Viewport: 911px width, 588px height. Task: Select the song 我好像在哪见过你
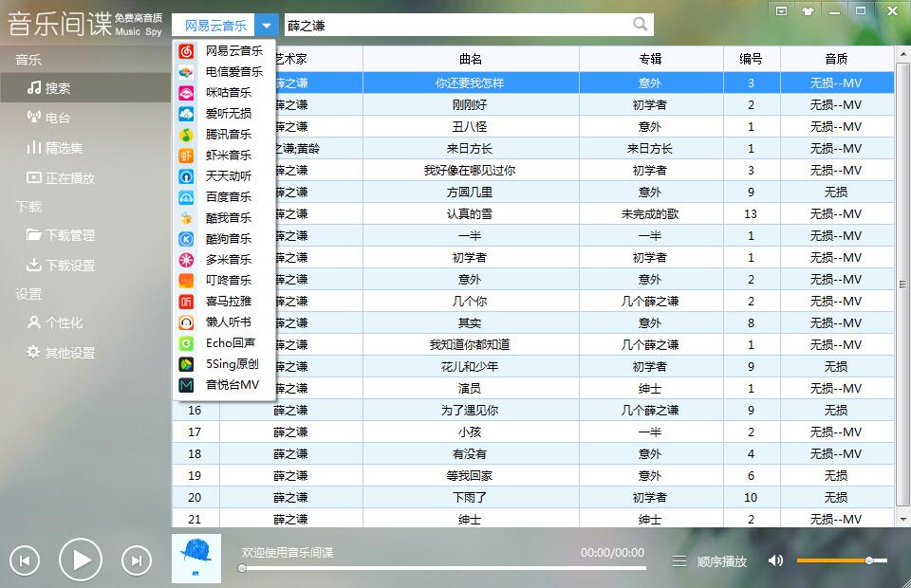tap(470, 170)
